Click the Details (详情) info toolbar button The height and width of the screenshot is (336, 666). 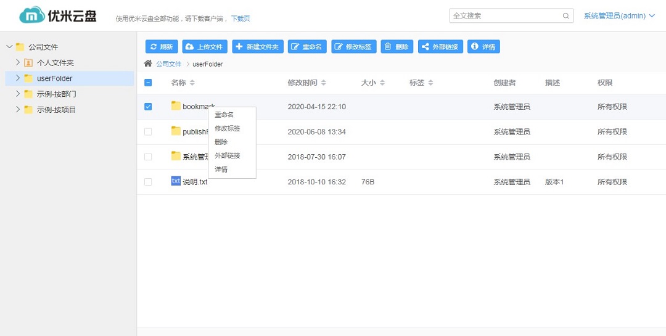(x=483, y=47)
